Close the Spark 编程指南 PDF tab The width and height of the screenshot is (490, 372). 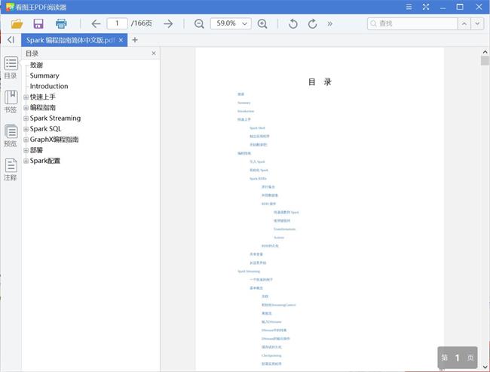121,40
